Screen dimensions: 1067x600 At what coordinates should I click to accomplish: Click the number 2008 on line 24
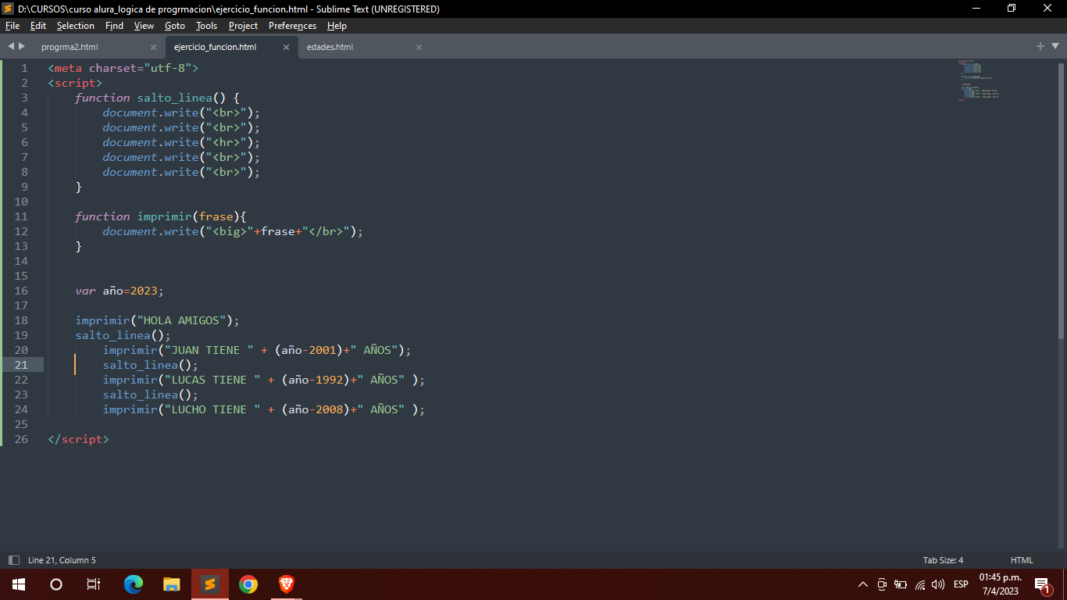[330, 409]
